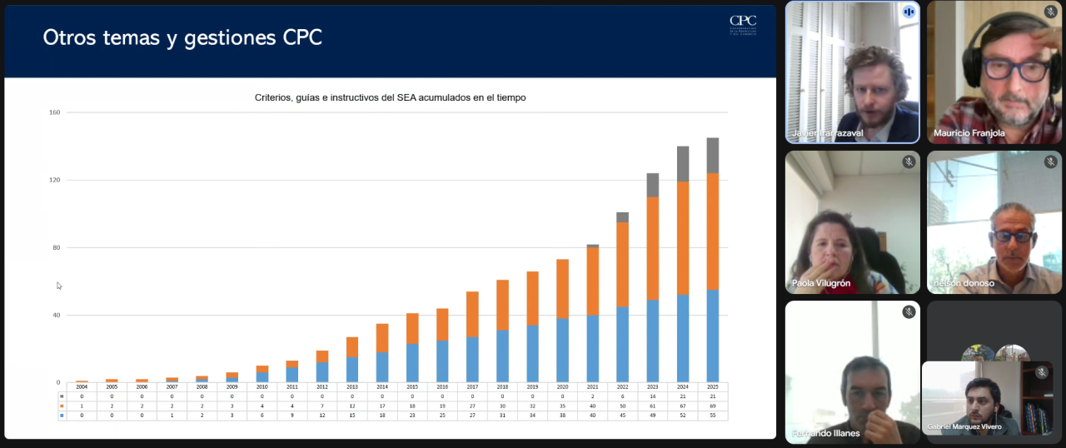The image size is (1066, 448).
Task: Click the '2021' year header in the table
Action: click(x=593, y=387)
